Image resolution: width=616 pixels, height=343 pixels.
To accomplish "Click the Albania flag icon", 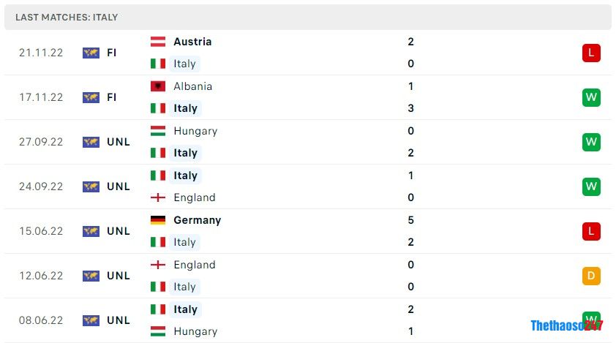I will (x=158, y=86).
